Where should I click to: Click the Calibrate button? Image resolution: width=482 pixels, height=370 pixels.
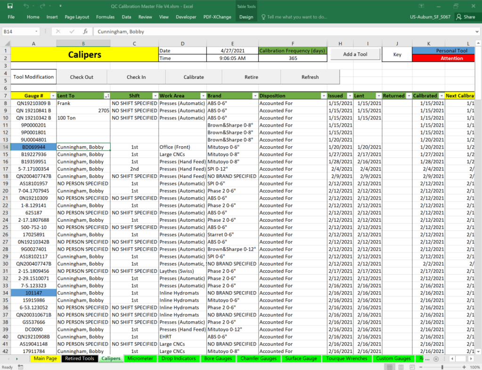click(194, 77)
